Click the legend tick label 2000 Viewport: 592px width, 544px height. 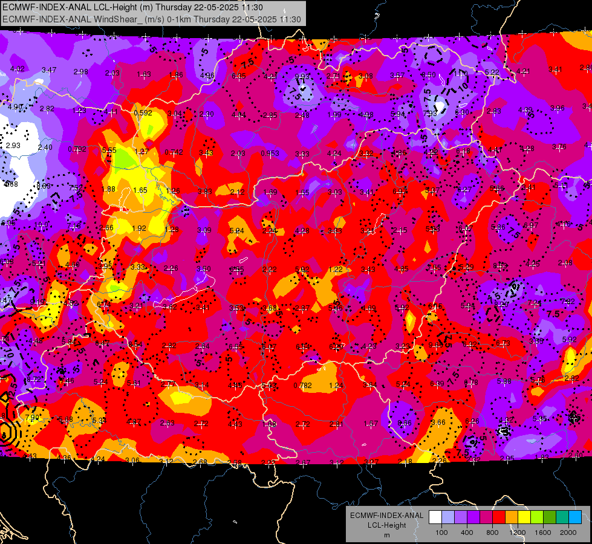point(568,533)
